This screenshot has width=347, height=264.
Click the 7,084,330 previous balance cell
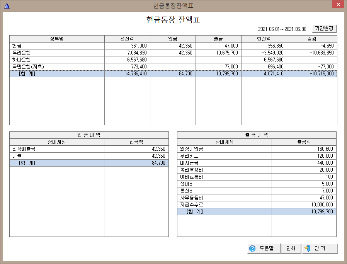(127, 53)
